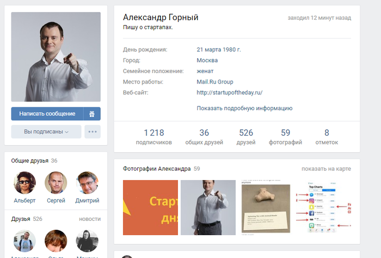The width and height of the screenshot is (381, 258).
Task: Expand the 'Вы подписаны' subscription dropdown
Action: (x=46, y=131)
